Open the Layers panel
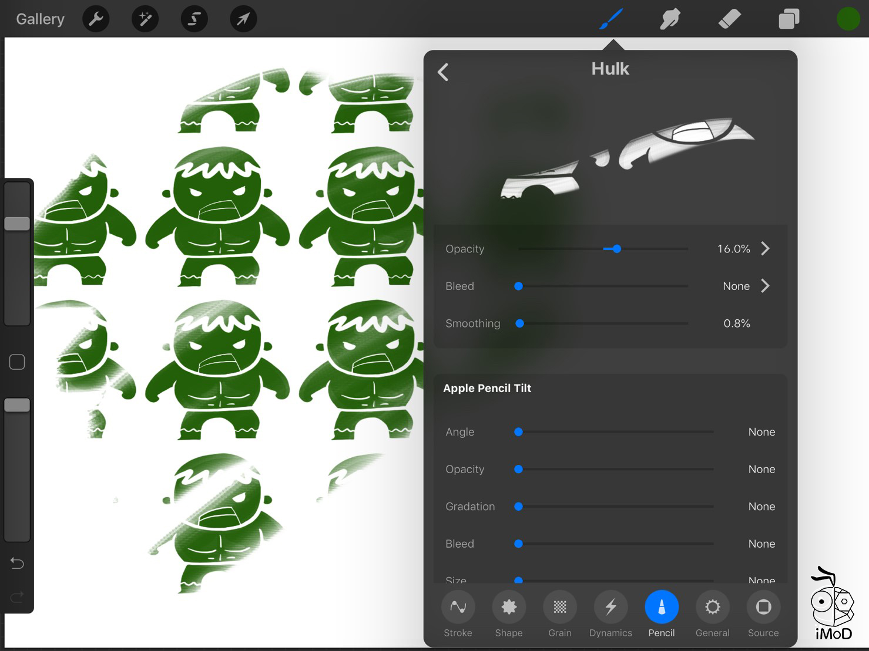 pos(789,19)
